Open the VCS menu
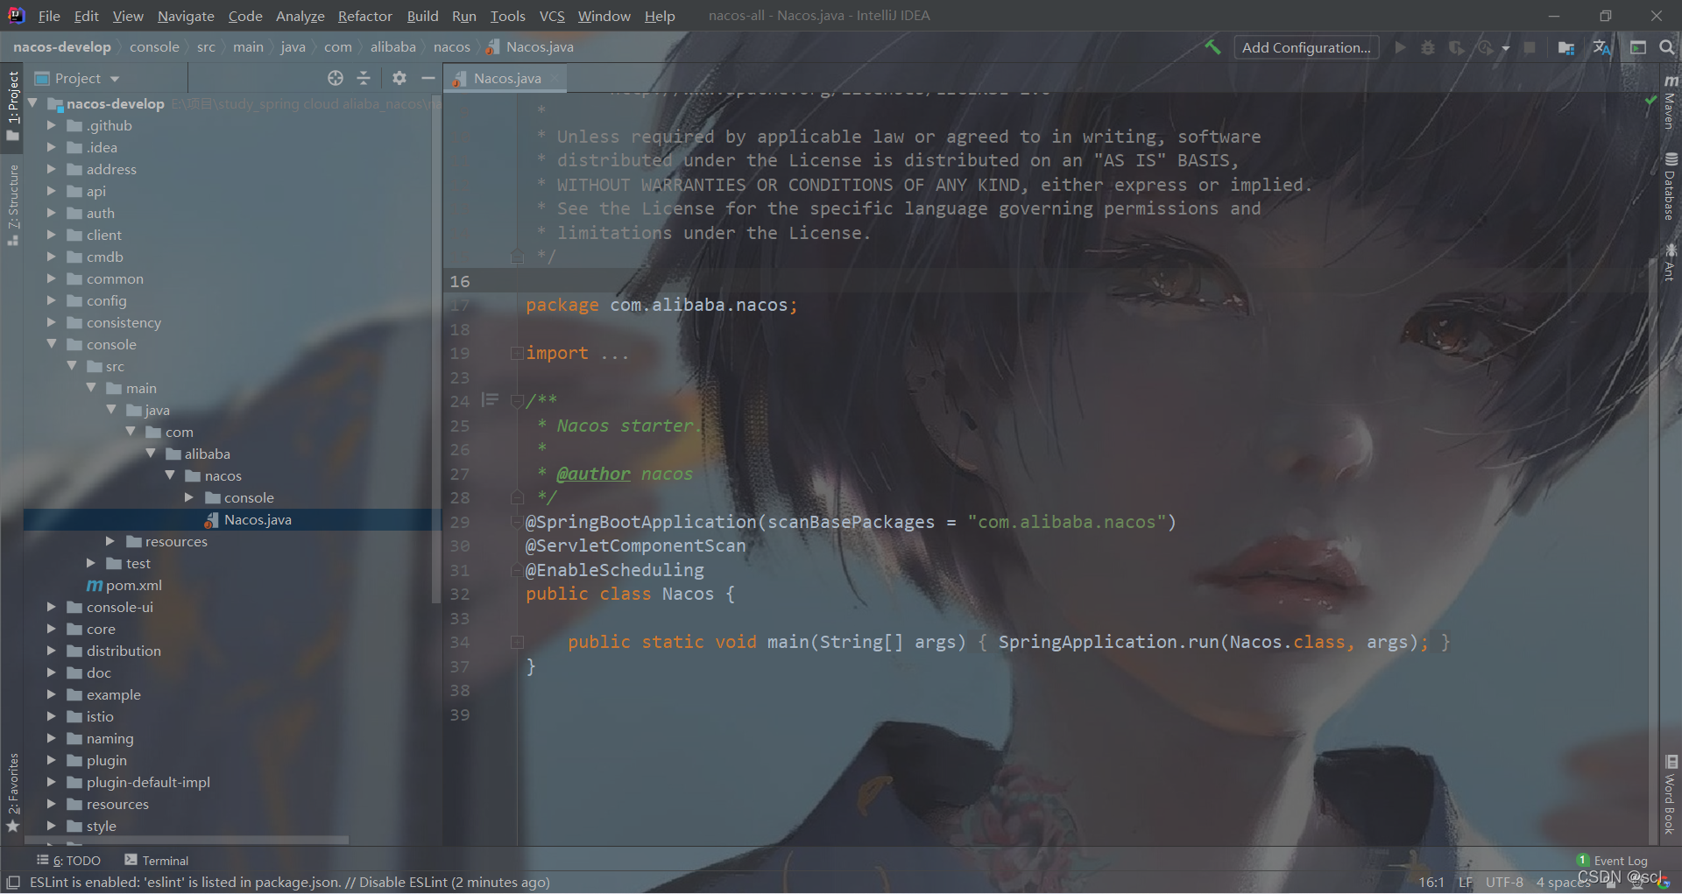Viewport: 1682px width, 894px height. (552, 16)
